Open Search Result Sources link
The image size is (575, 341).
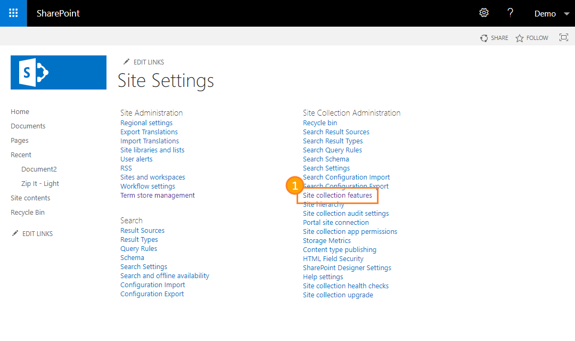(x=336, y=132)
